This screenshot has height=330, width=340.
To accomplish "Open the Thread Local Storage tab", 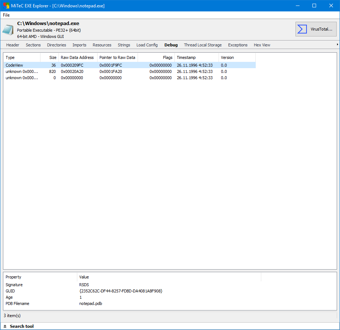I will pos(203,45).
